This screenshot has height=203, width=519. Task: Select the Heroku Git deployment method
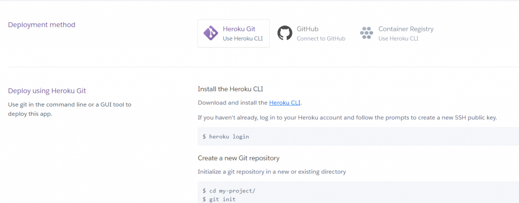[x=233, y=33]
